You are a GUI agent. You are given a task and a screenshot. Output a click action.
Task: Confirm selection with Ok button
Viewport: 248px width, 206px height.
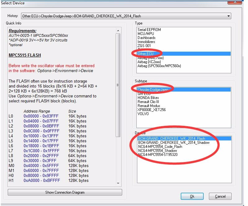192,196
